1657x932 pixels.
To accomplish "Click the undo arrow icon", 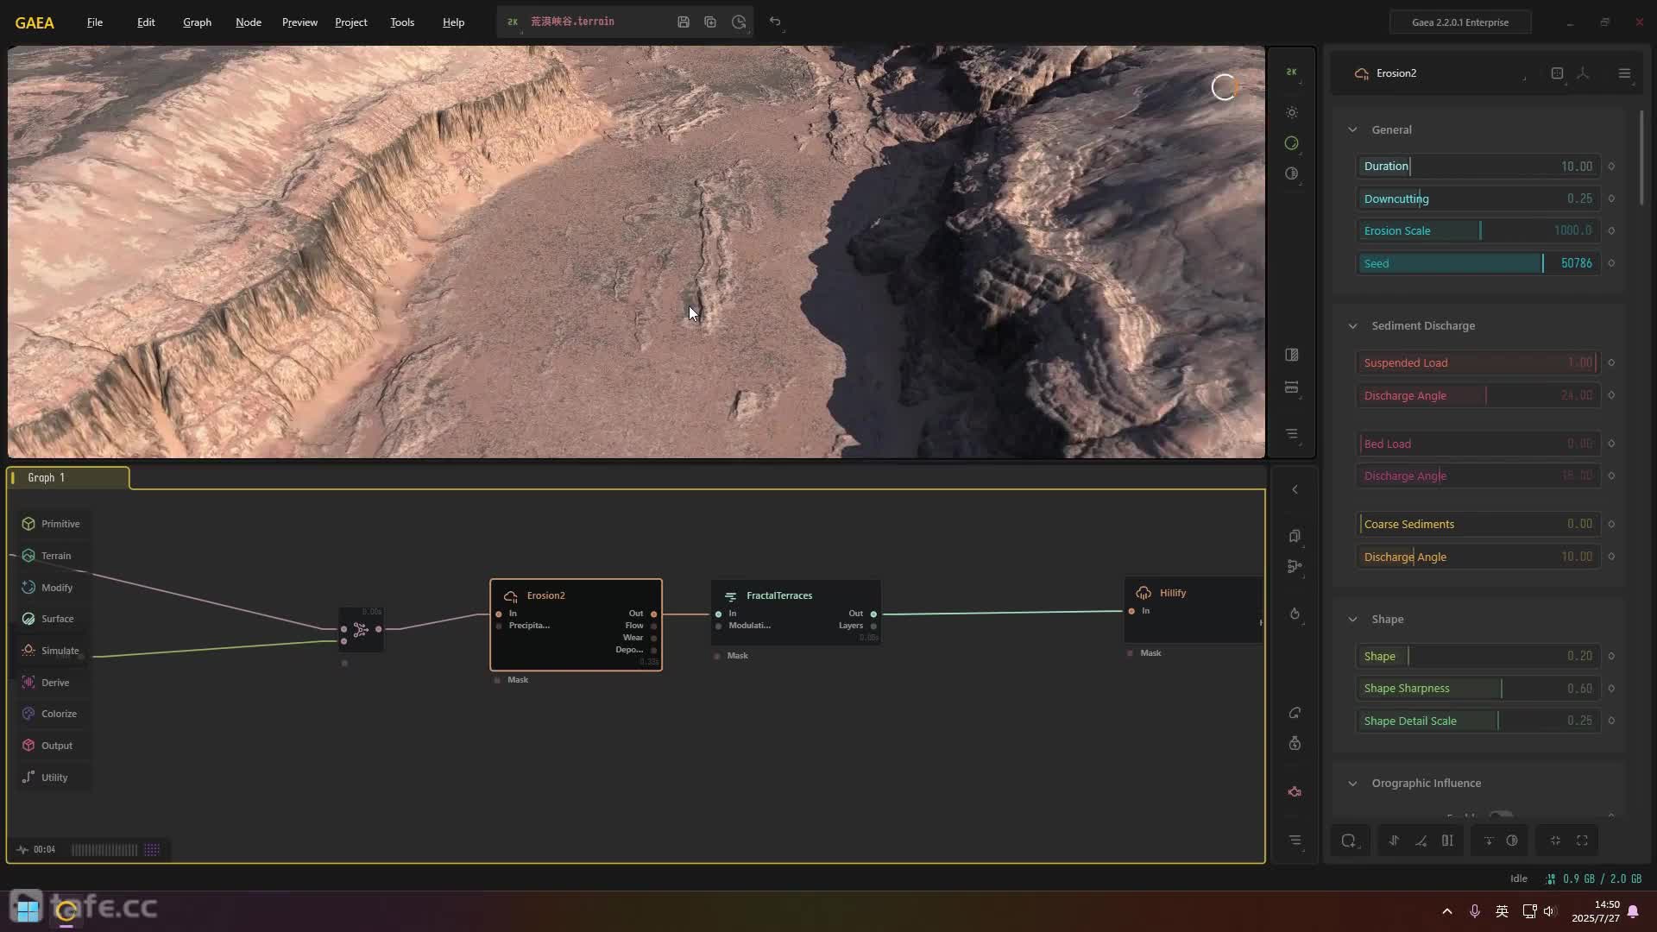I will click(775, 22).
